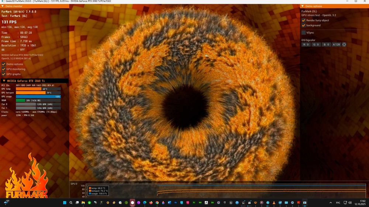Show hidden system tray icons
The image size is (369, 207).
coord(331,203)
